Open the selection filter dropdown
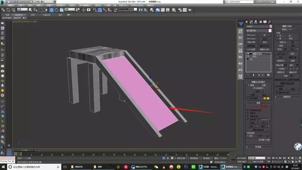The height and width of the screenshot is (170, 302). [x=22, y=9]
